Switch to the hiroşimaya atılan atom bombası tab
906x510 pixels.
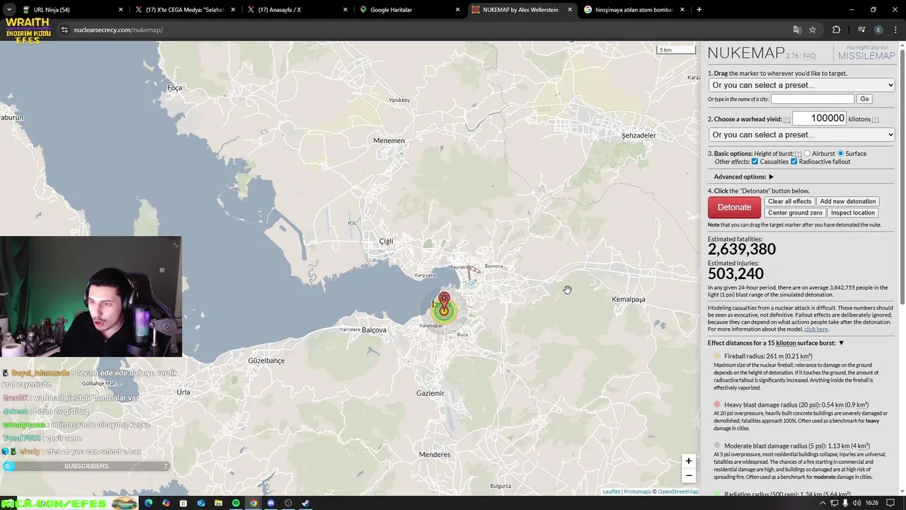point(633,10)
